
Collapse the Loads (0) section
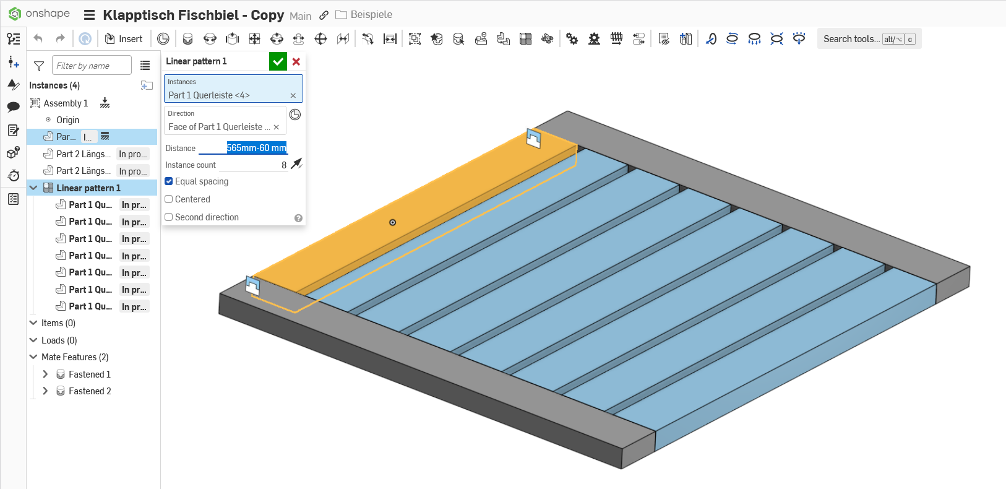(33, 340)
